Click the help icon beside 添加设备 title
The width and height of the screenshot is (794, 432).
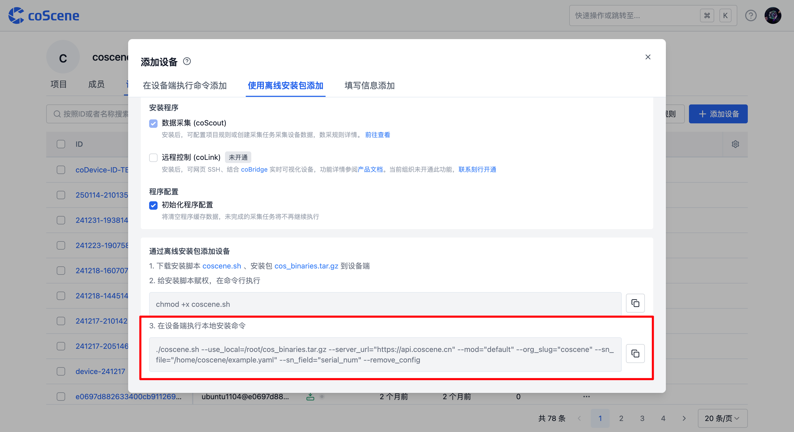pyautogui.click(x=187, y=61)
